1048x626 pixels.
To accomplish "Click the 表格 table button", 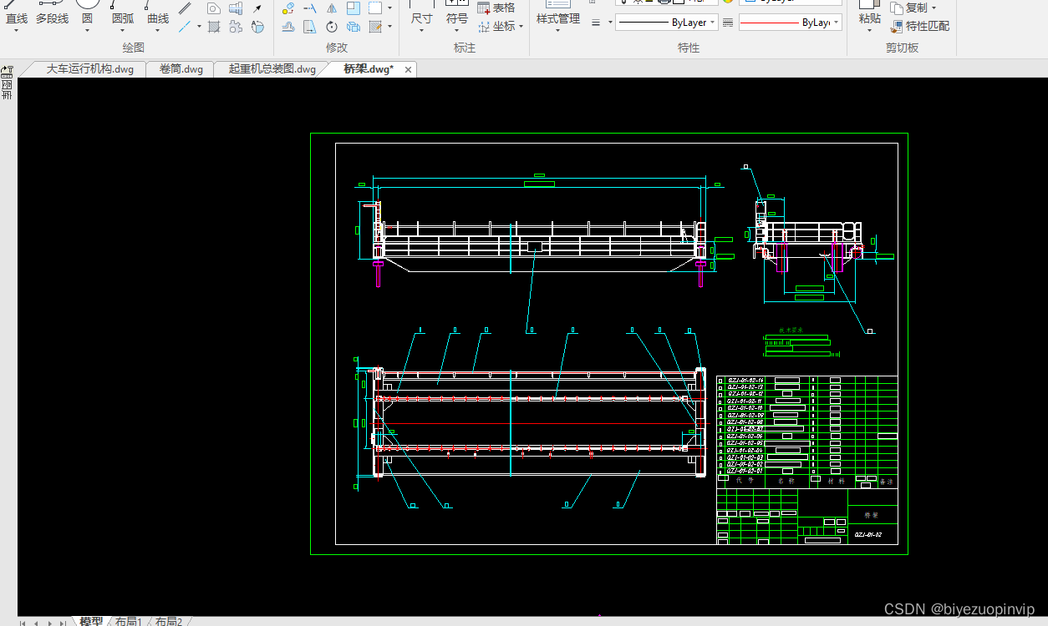I will pyautogui.click(x=496, y=8).
